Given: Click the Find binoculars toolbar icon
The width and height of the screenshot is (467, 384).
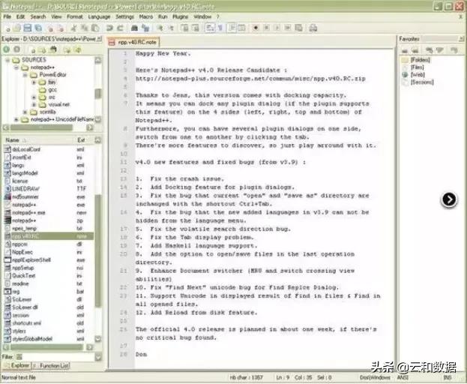Looking at the screenshot, I should coord(135,28).
